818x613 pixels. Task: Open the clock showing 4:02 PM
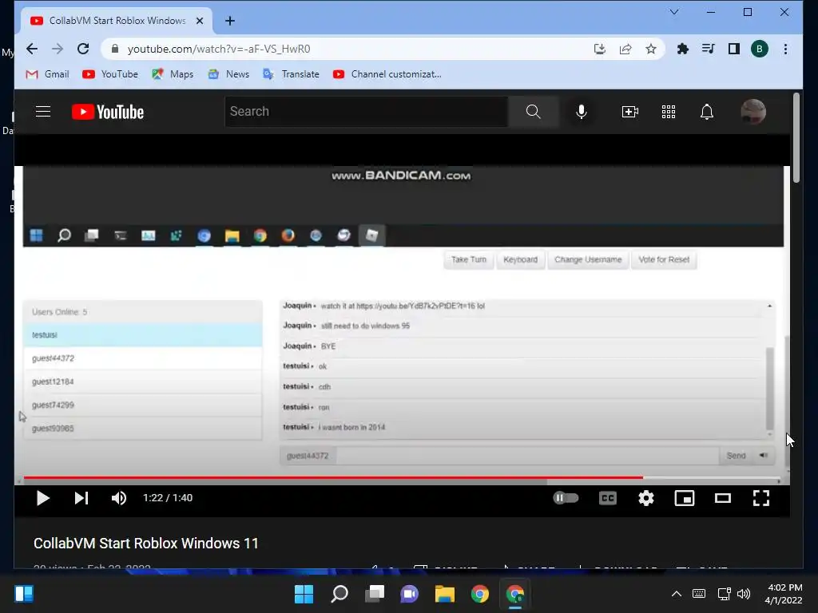click(784, 594)
